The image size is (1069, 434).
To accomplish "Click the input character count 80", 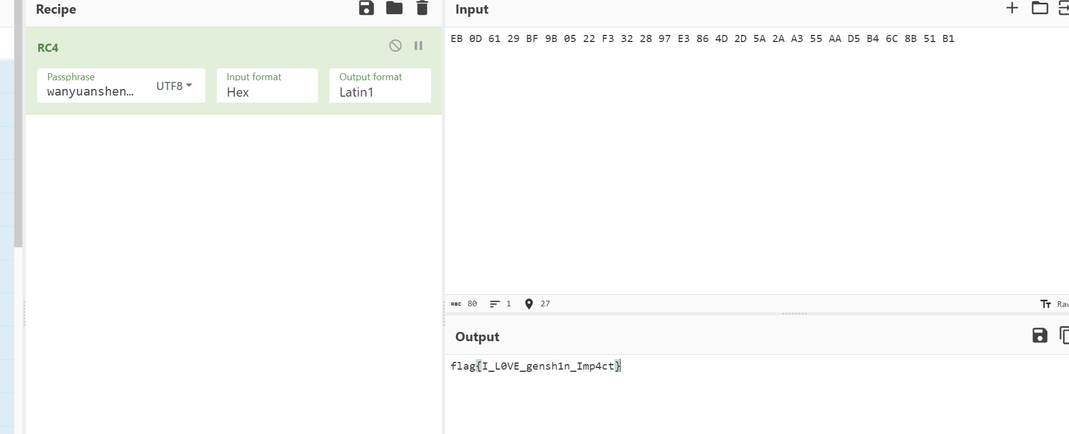I will coord(464,304).
